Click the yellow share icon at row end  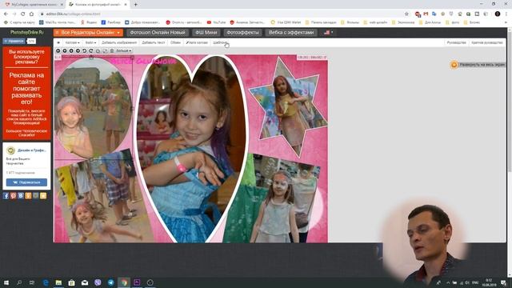(43, 195)
